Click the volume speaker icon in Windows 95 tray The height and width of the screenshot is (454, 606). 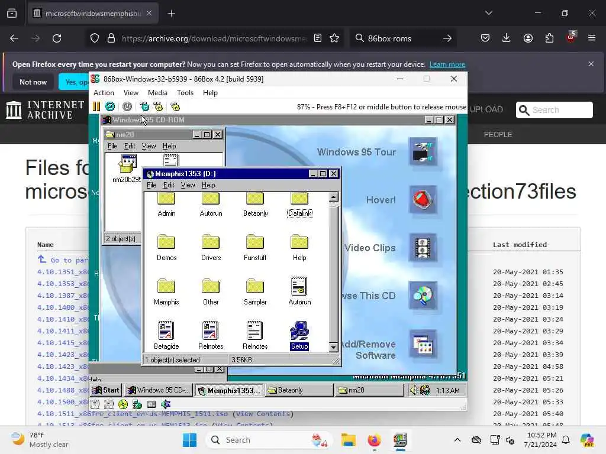coord(413,390)
